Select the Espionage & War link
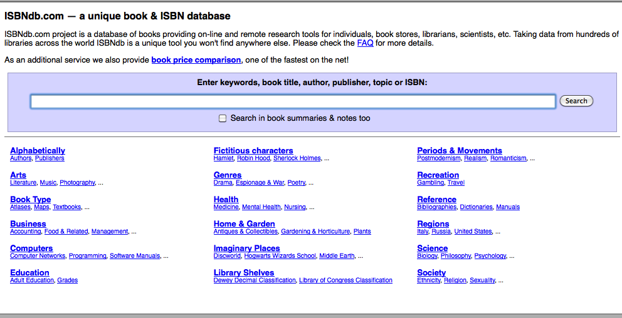 coord(260,183)
